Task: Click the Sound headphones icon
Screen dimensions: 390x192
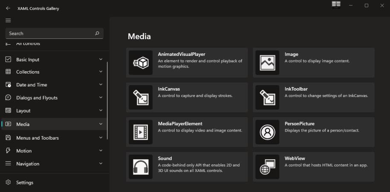Action: pos(141,167)
